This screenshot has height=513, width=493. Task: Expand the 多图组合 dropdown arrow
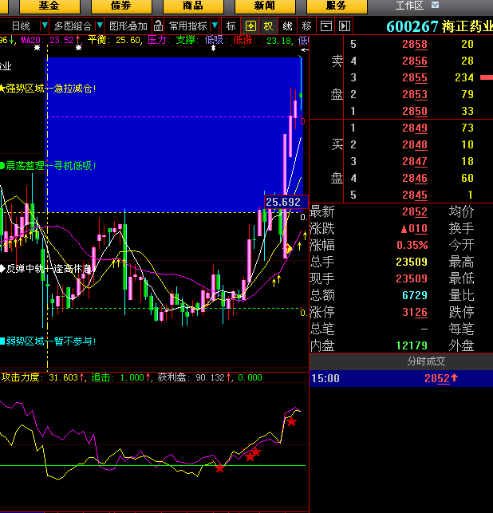(x=99, y=26)
